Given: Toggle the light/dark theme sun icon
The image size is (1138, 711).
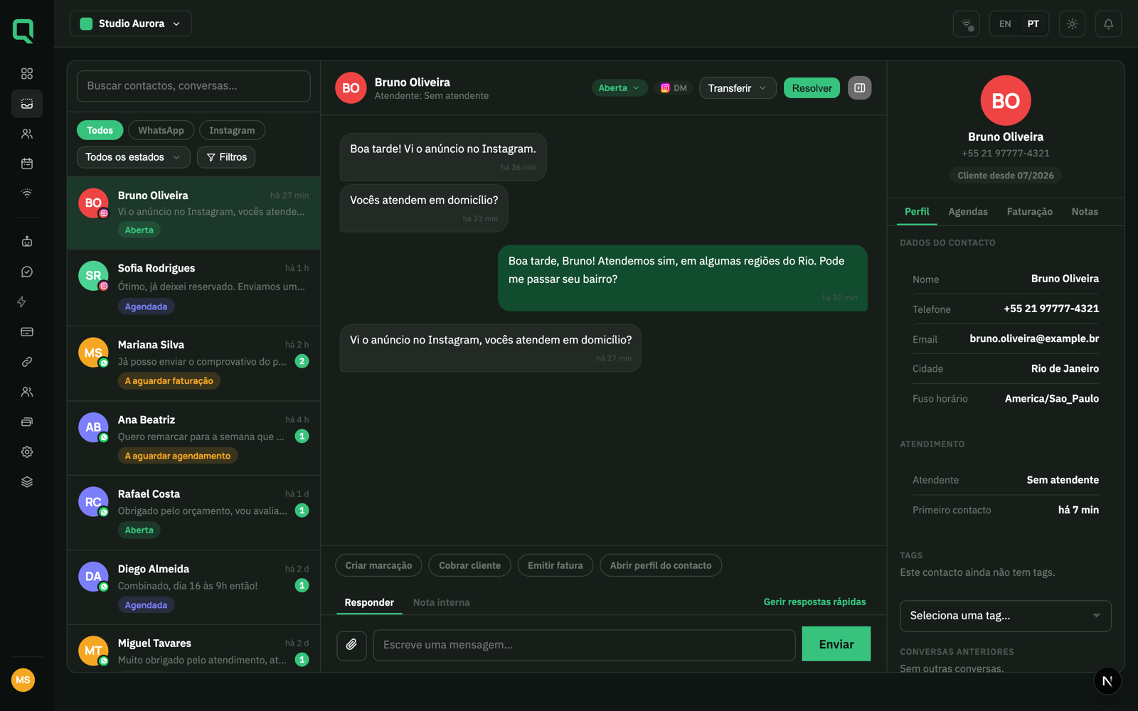Looking at the screenshot, I should pos(1072,24).
